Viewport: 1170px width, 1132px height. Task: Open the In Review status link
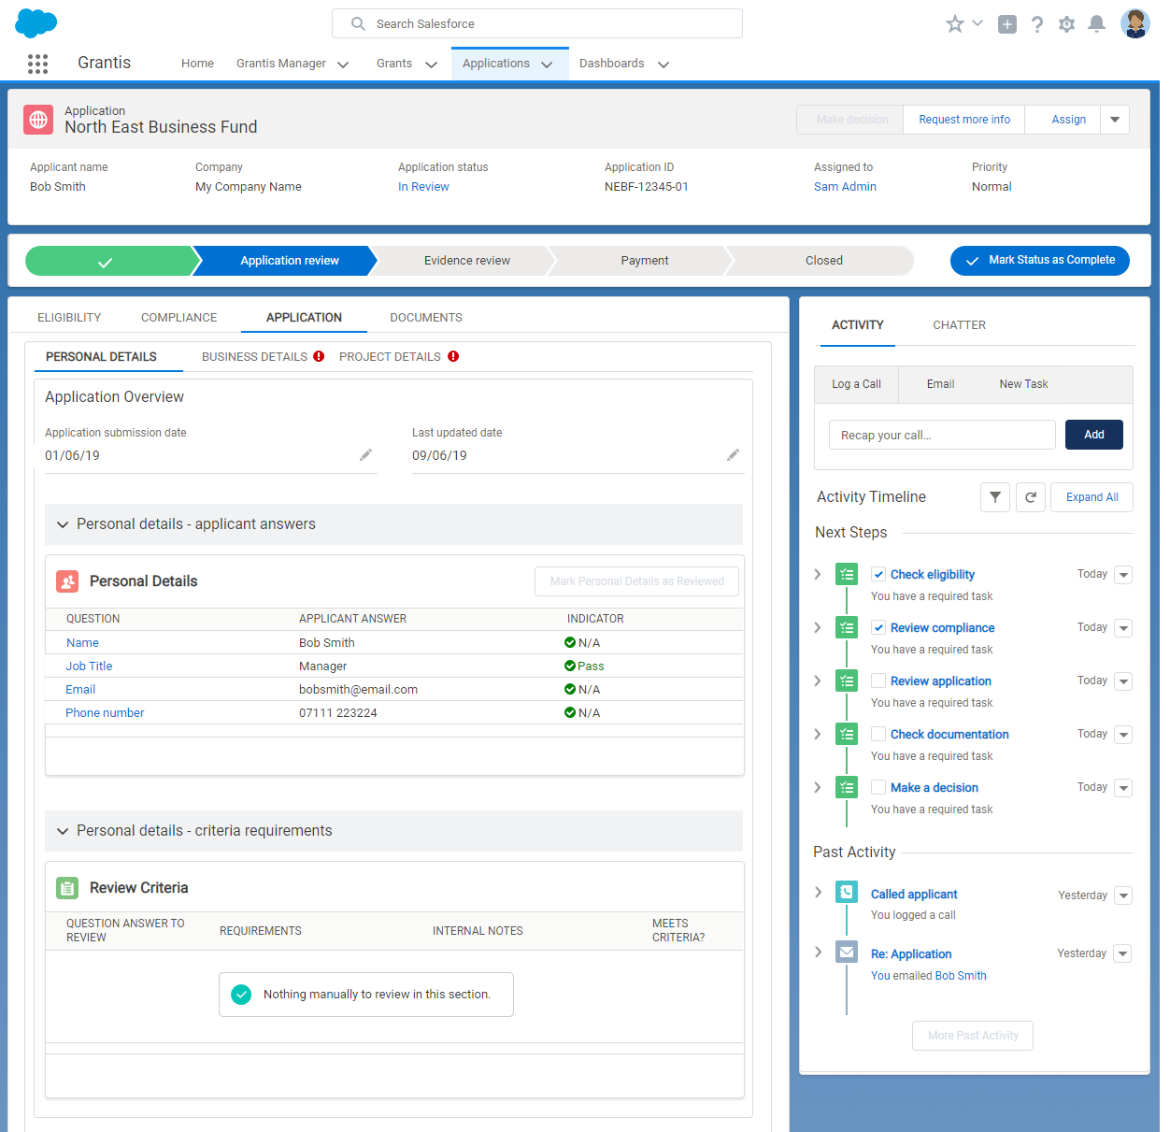423,187
